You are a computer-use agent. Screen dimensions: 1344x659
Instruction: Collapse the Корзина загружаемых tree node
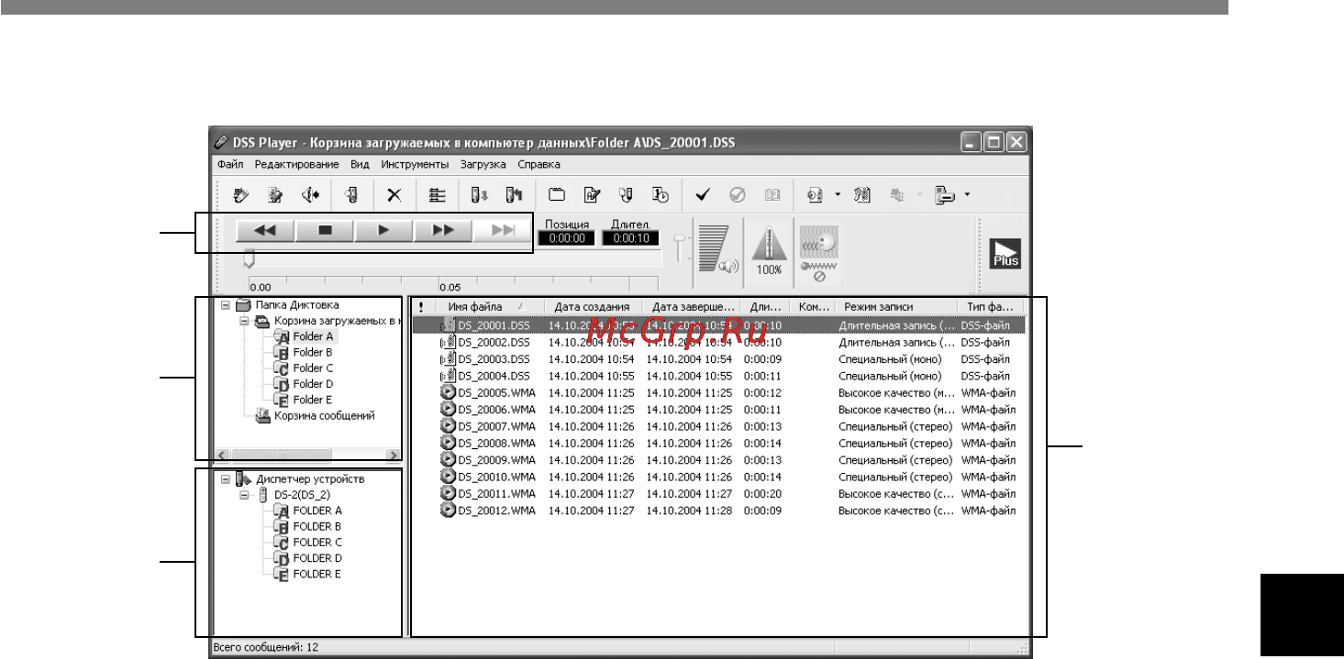244,321
